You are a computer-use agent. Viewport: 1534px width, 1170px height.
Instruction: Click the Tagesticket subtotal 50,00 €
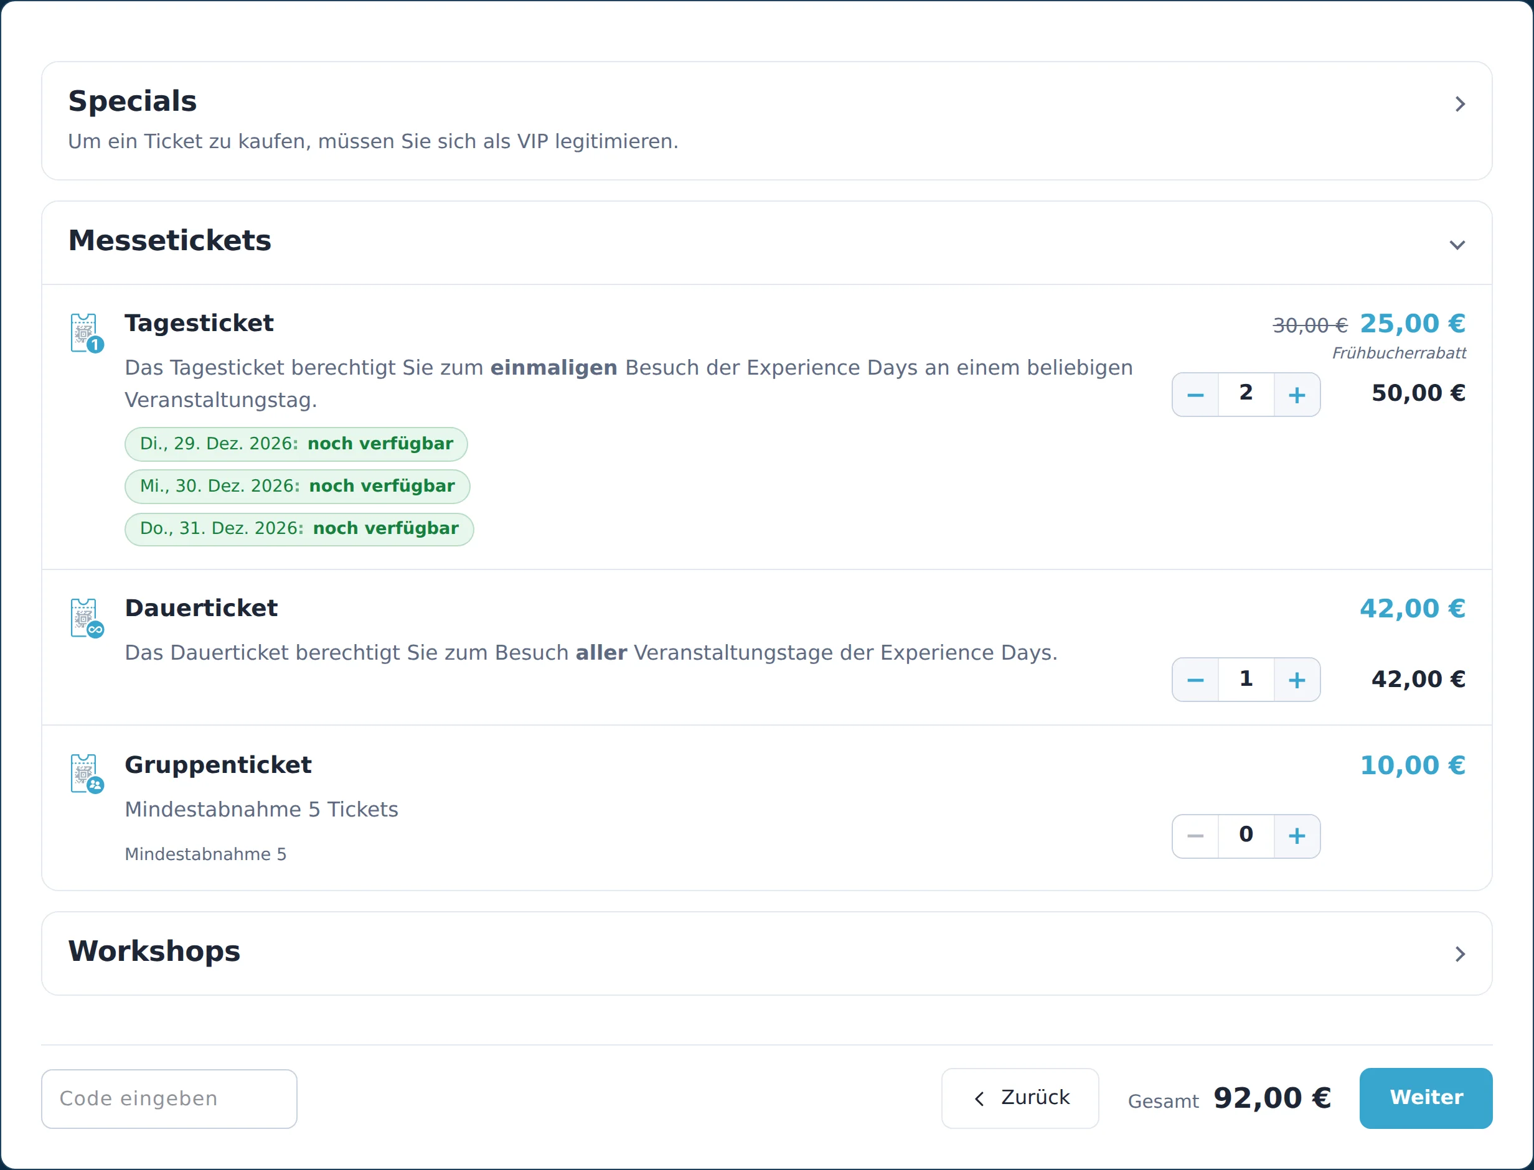(1418, 393)
